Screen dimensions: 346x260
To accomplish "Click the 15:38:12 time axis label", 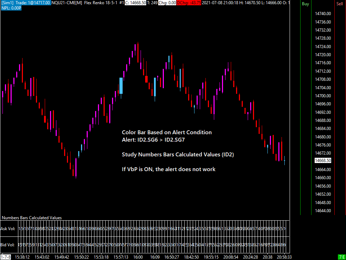I will [x=22, y=257].
